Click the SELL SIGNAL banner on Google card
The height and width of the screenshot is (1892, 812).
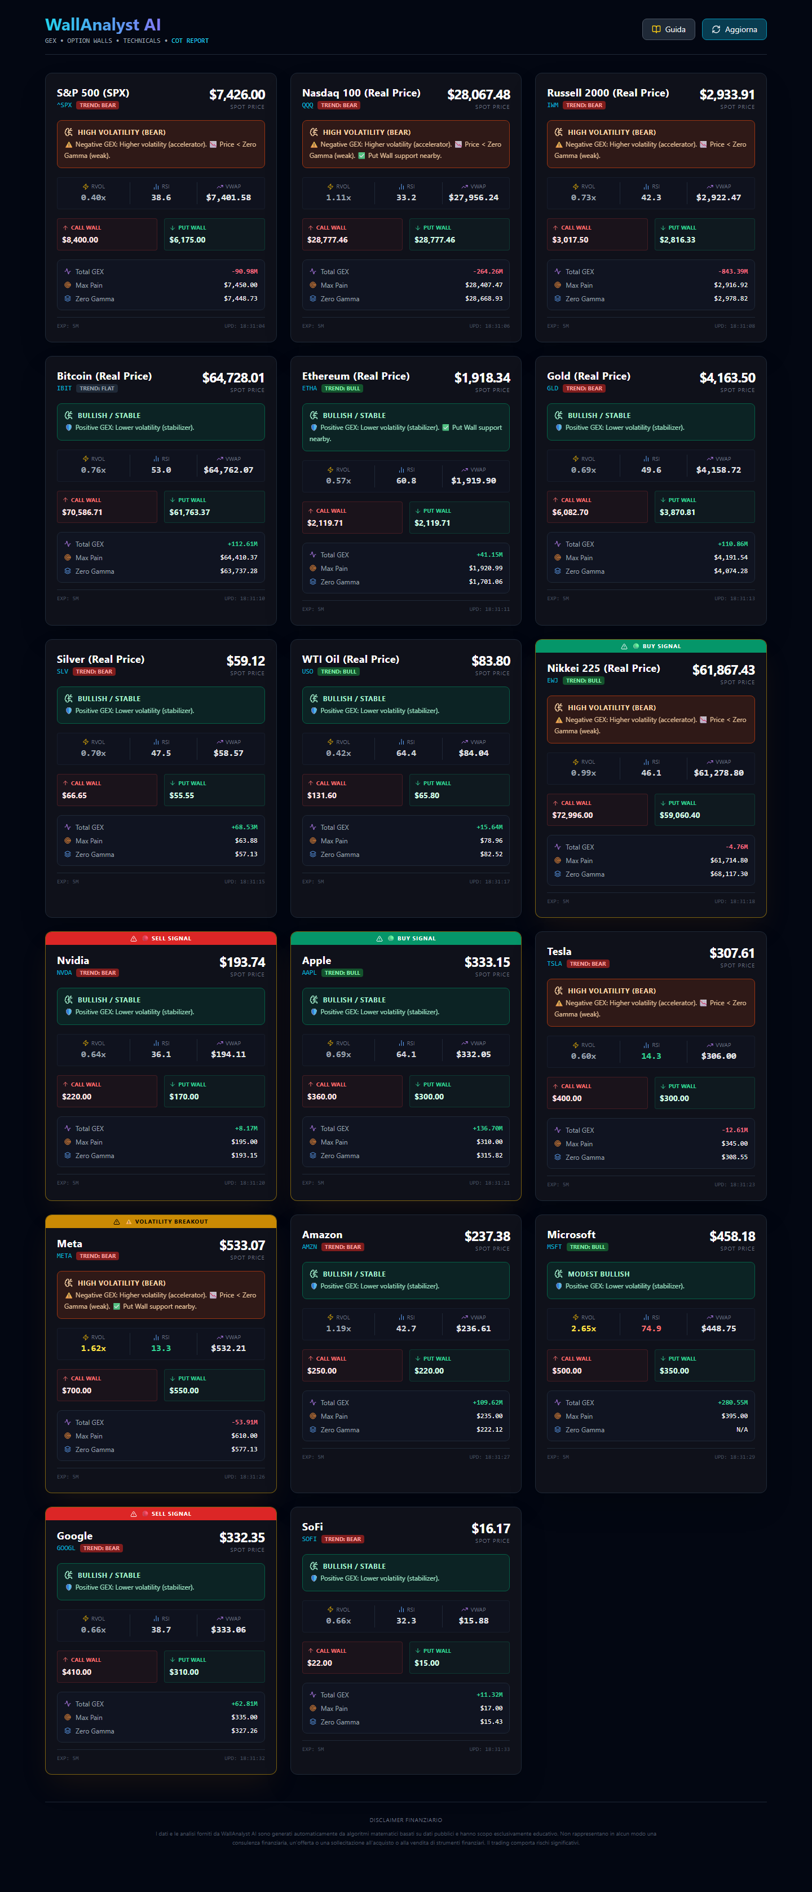(x=161, y=1513)
